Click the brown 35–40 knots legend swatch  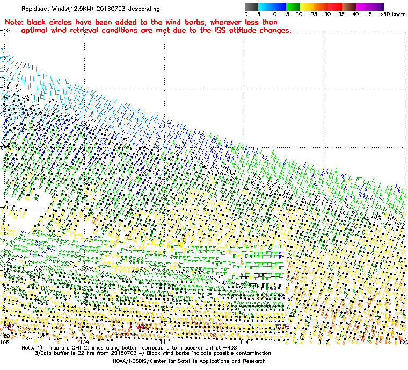click(x=349, y=6)
